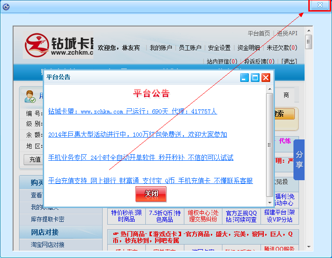The image size is (332, 258).
Task: Open the 平台充值支持 announcement link
Action: click(x=150, y=181)
